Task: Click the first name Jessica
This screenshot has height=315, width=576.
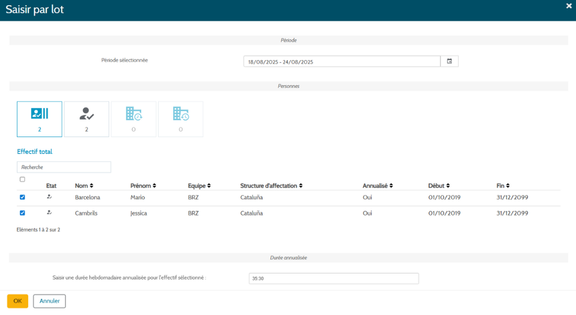Action: [x=138, y=213]
